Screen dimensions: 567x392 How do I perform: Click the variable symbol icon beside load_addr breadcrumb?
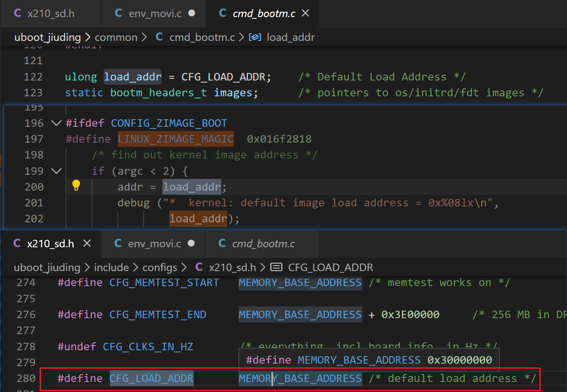tap(255, 37)
